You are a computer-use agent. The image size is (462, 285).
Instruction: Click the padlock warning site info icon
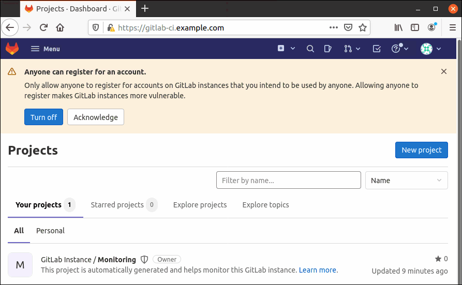click(x=111, y=28)
